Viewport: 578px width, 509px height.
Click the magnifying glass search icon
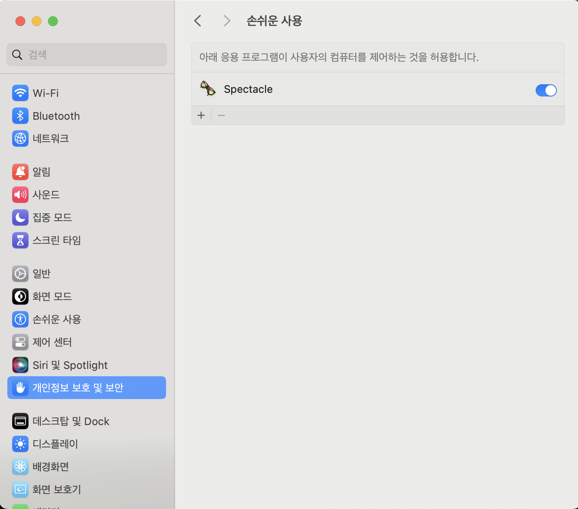click(x=17, y=55)
